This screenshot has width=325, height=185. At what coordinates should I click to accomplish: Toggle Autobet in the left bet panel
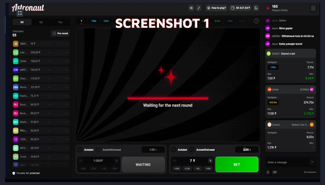tap(80, 150)
